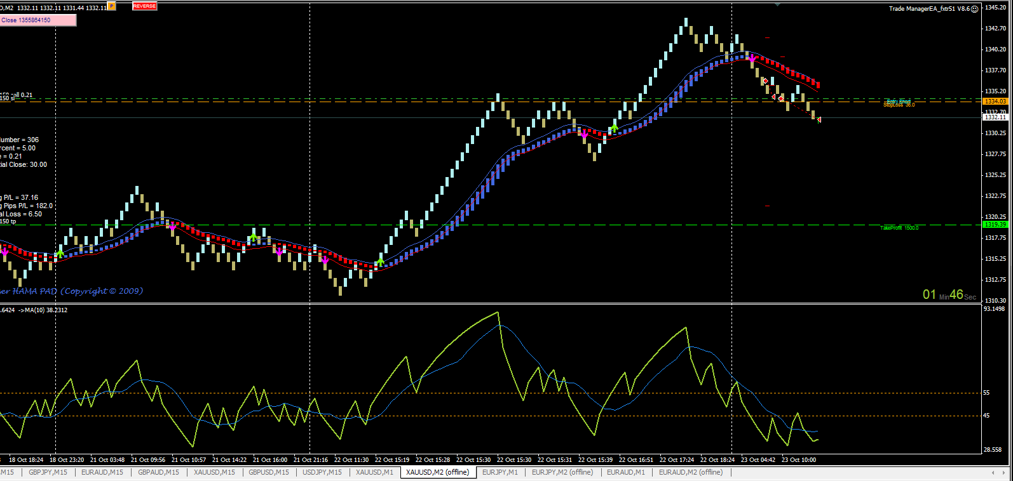Click the 23 Oct 10:00 time axis label
Image resolution: width=1013 pixels, height=481 pixels.
tap(799, 460)
